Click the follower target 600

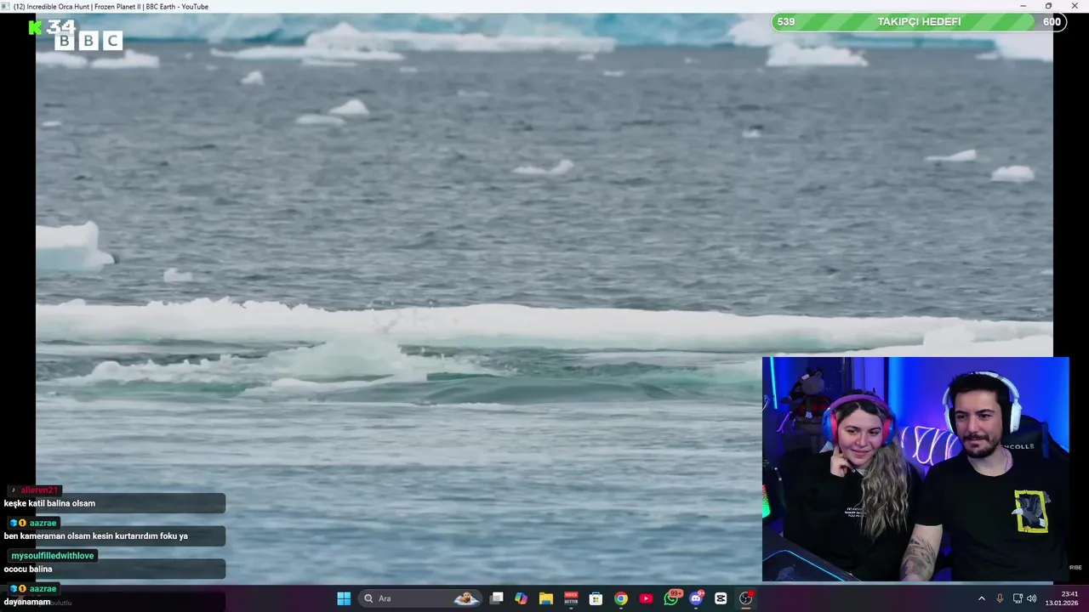click(1052, 22)
